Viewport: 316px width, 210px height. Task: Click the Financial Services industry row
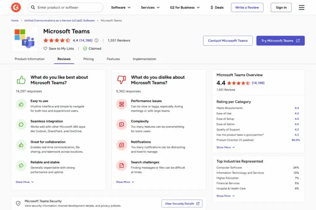coord(258,183)
